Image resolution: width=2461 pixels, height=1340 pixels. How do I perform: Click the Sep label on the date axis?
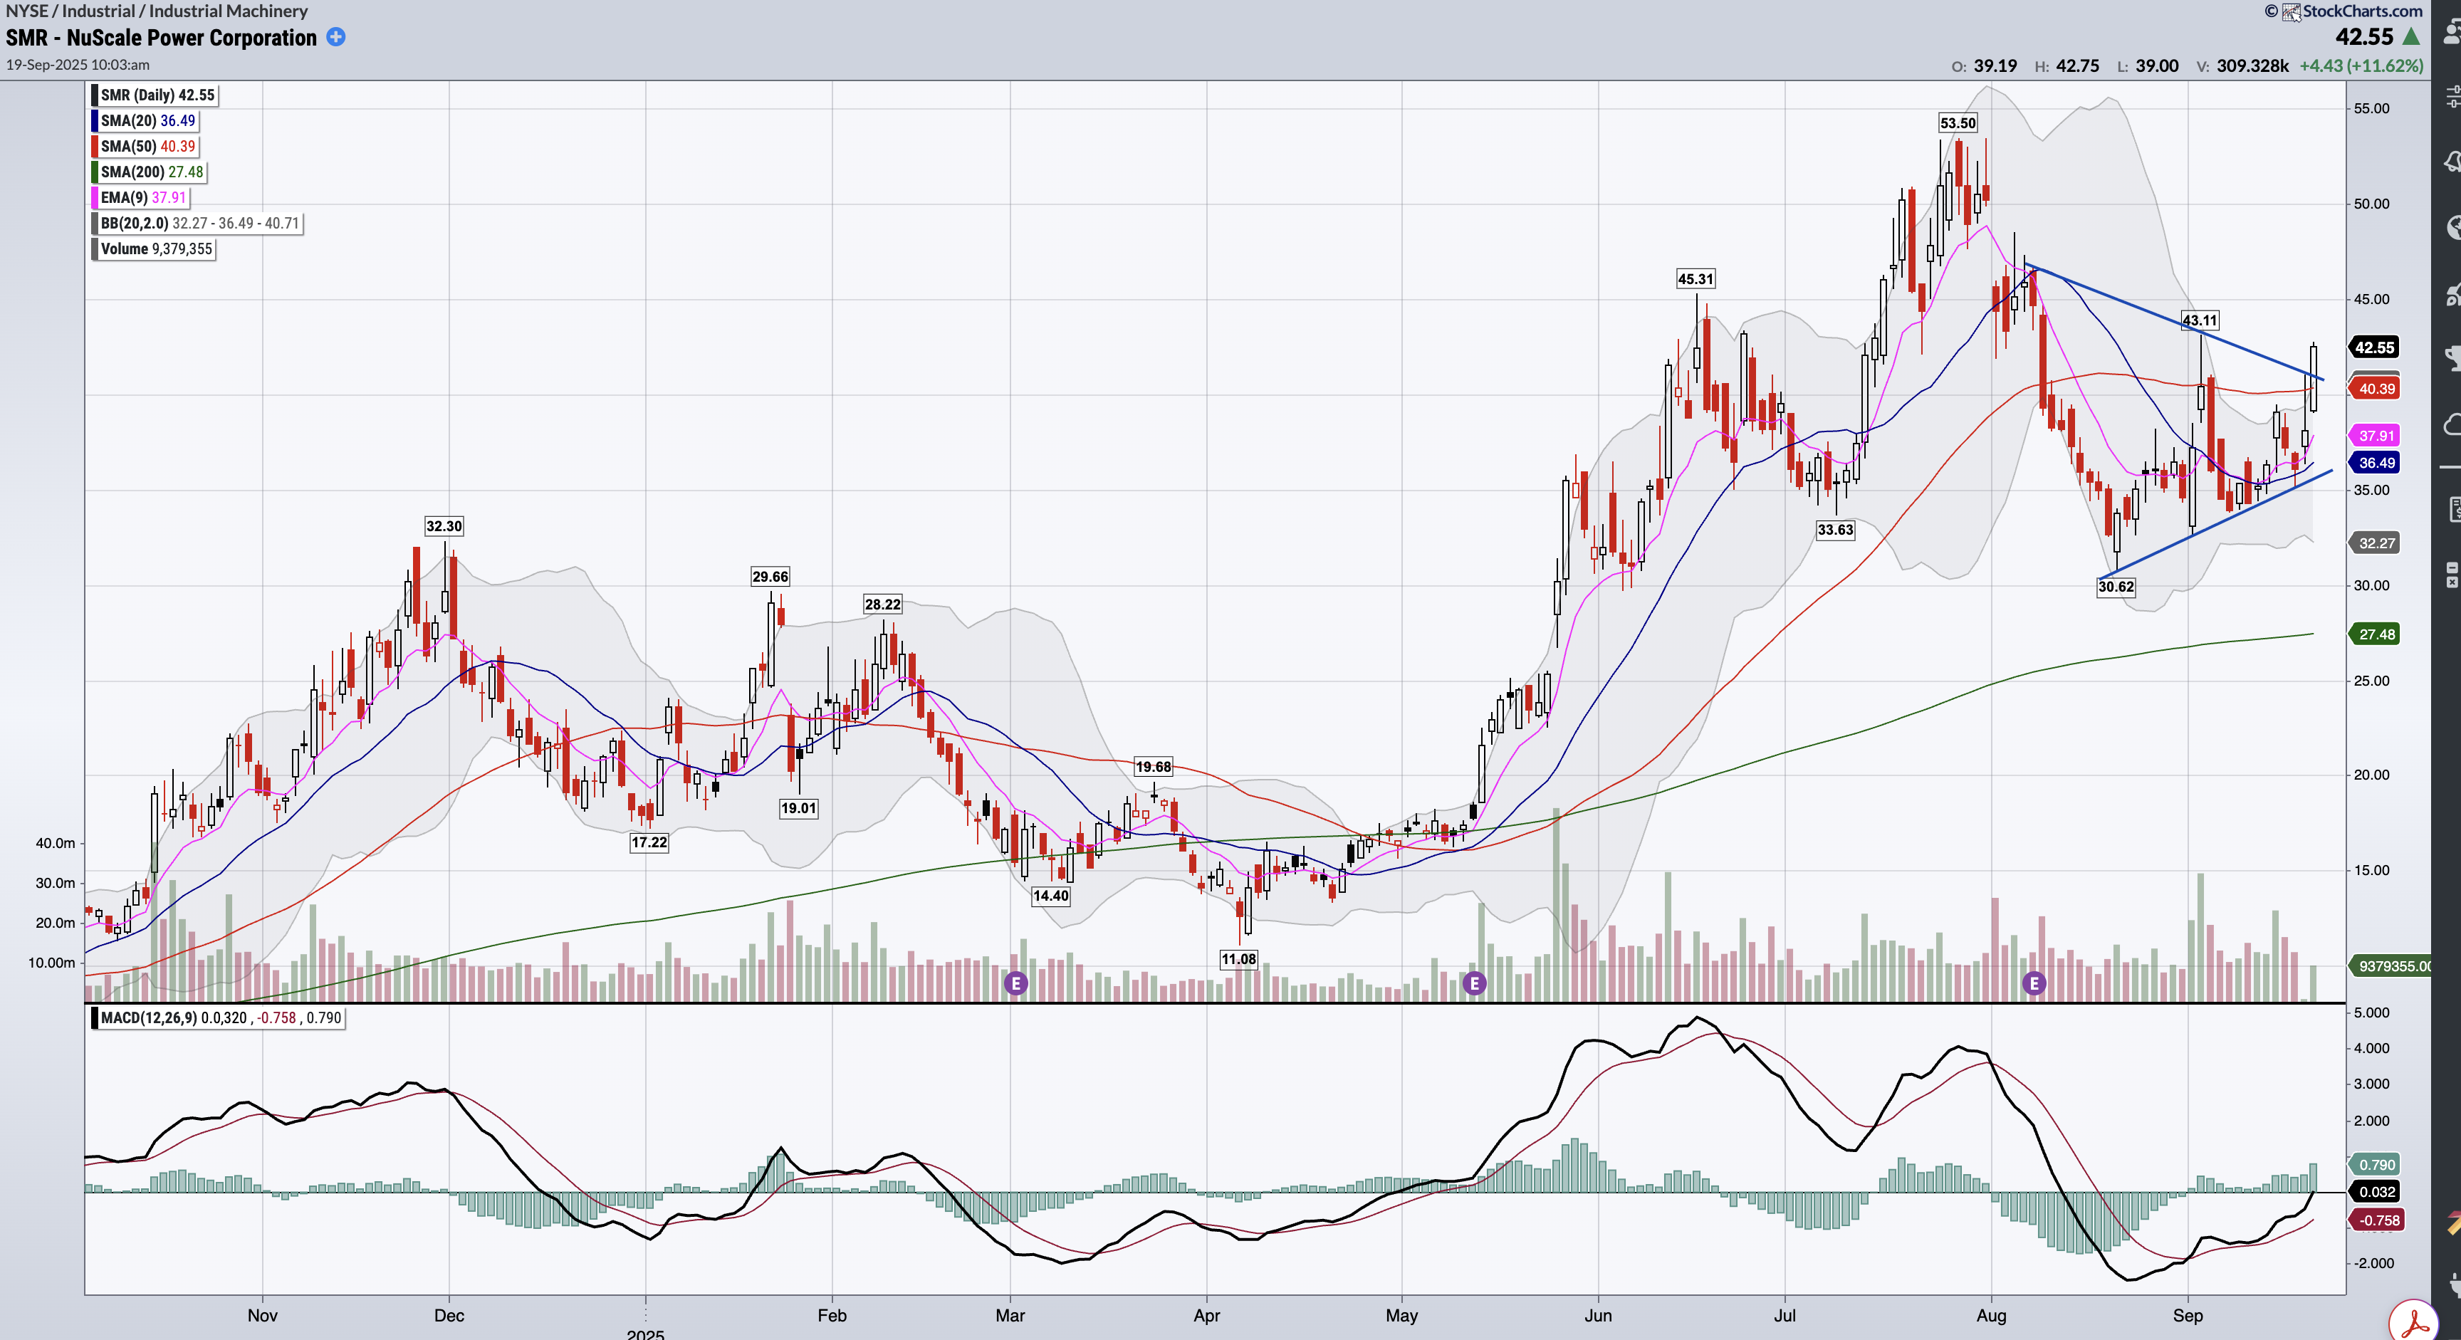[x=2188, y=1316]
